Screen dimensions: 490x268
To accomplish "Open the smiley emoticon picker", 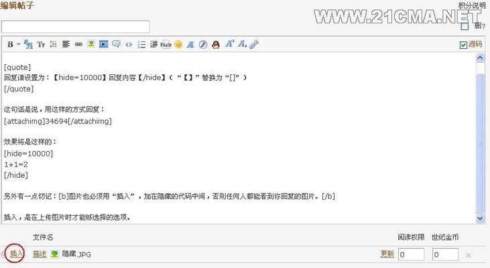I will pyautogui.click(x=178, y=45).
